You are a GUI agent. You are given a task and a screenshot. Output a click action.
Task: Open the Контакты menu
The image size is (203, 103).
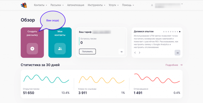tap(40, 5)
